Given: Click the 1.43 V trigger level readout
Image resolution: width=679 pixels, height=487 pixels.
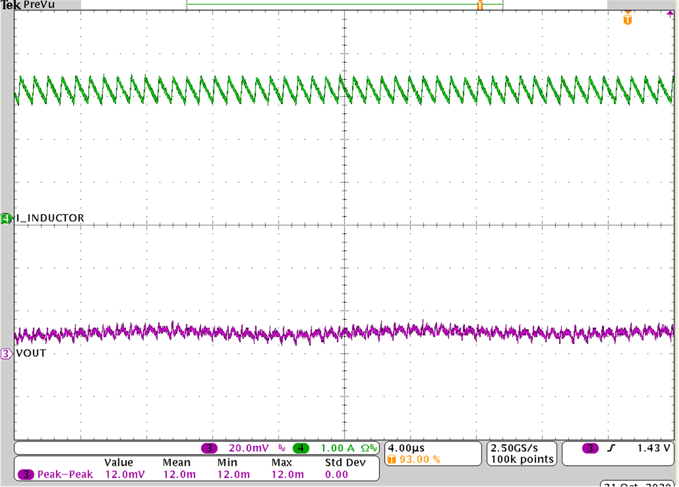Looking at the screenshot, I should tap(653, 448).
